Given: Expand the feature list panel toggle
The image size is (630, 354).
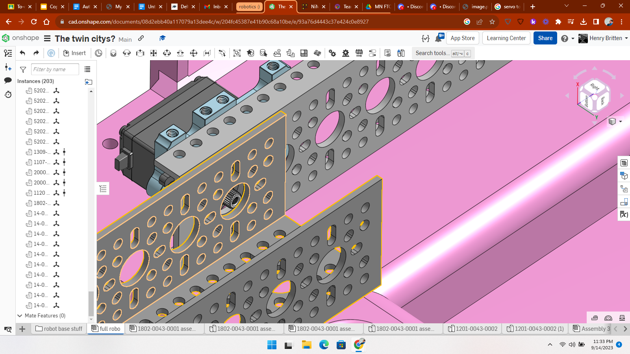Looking at the screenshot, I should (x=103, y=189).
